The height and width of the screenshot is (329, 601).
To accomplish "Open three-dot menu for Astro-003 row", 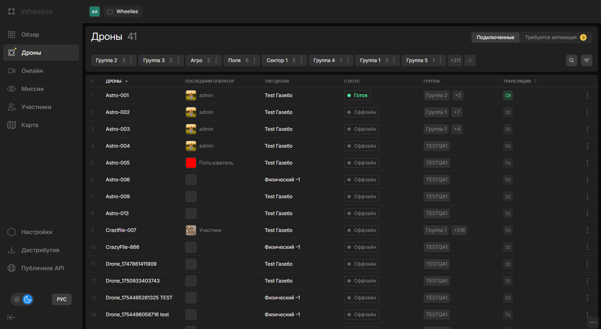I will tap(587, 129).
